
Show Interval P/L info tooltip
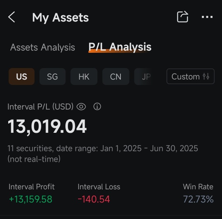pos(97,106)
